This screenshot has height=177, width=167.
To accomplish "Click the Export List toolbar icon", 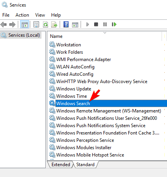I will click(54, 24).
